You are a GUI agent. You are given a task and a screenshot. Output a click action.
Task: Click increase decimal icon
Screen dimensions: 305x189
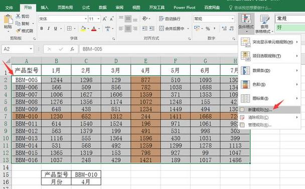click(x=224, y=29)
